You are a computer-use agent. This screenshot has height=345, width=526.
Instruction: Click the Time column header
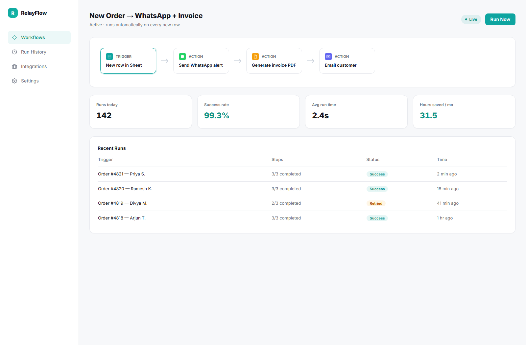tap(442, 160)
